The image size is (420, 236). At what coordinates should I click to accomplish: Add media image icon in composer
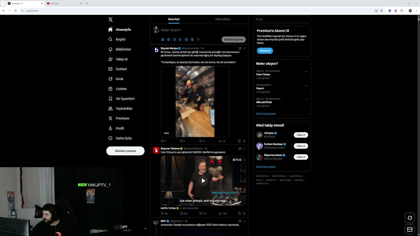(163, 39)
